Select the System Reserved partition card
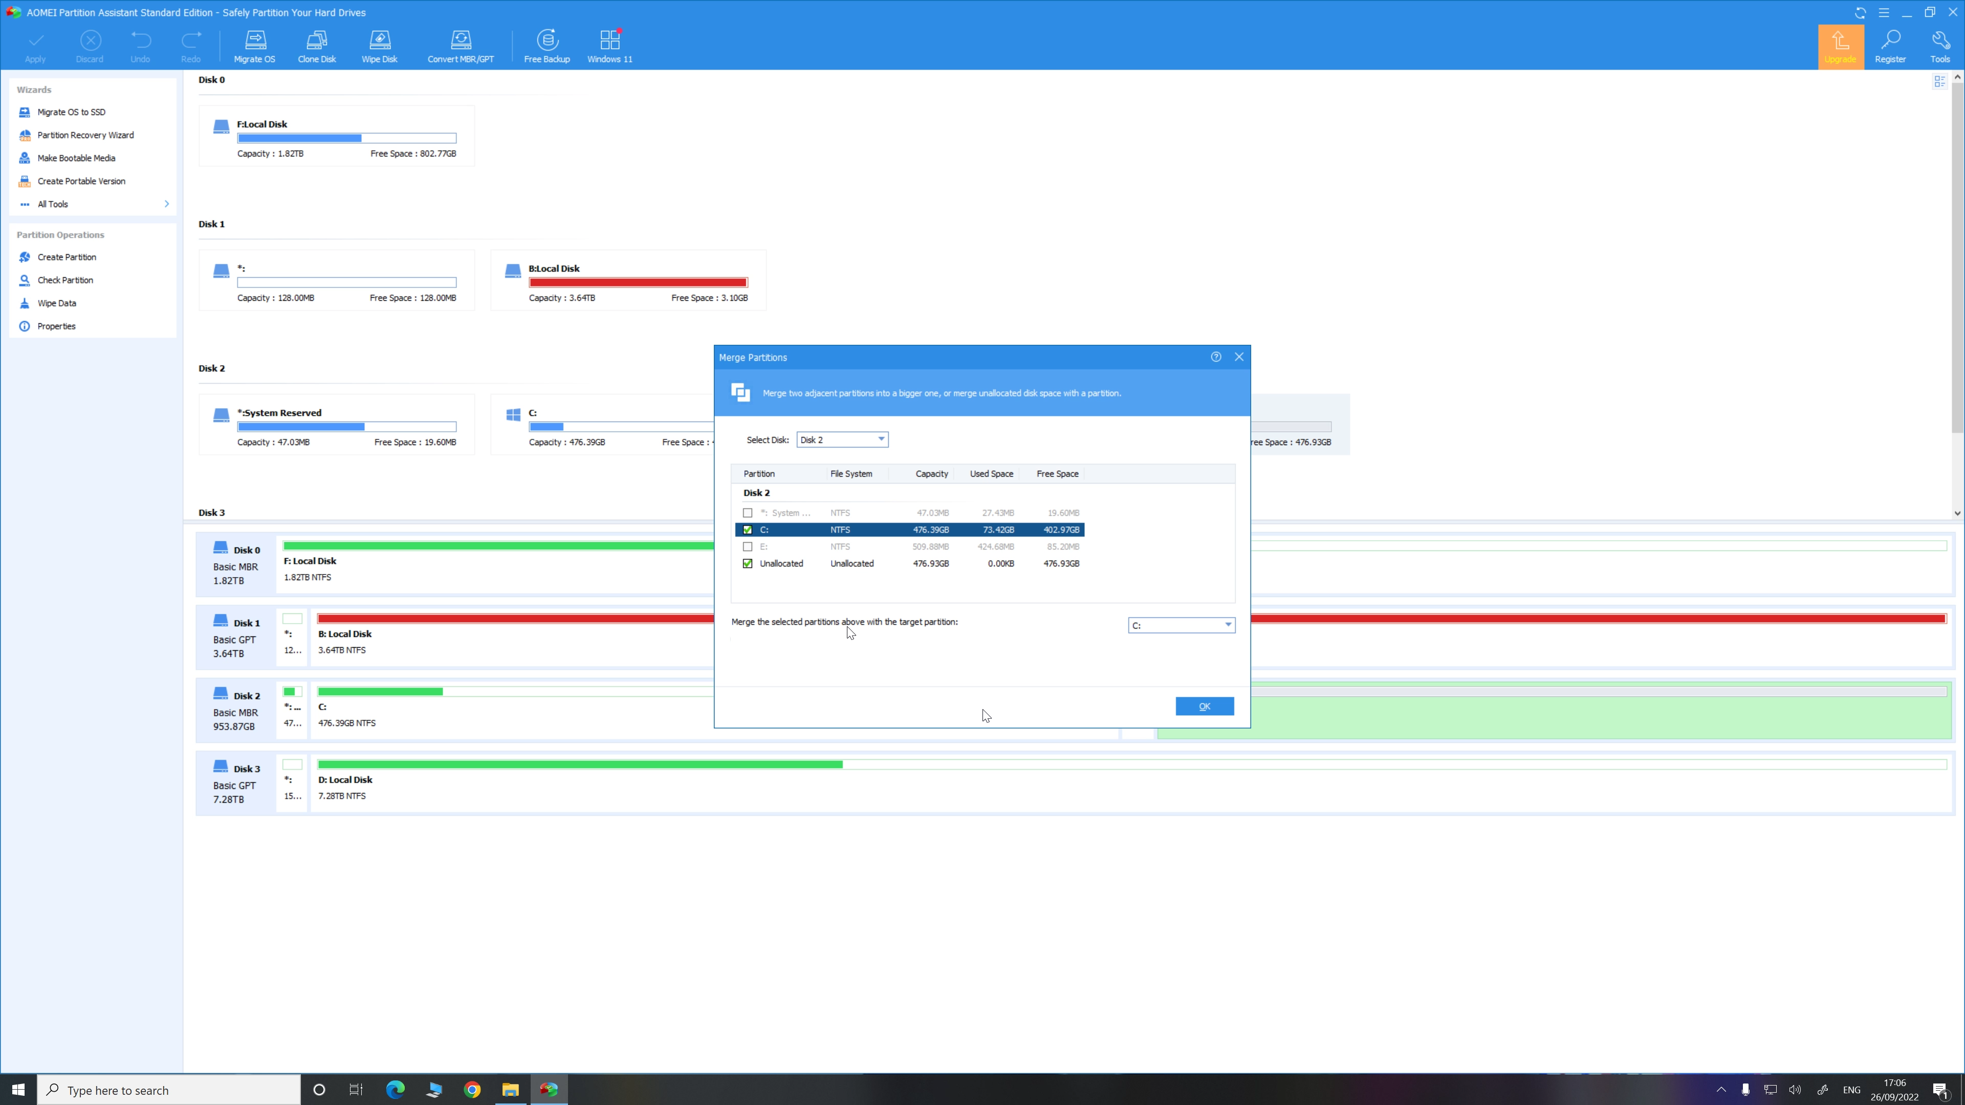1965x1105 pixels. [336, 424]
